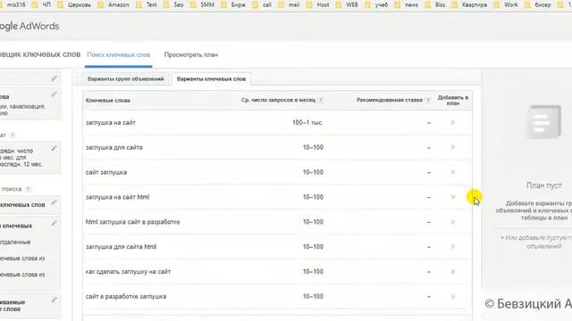
Task: Open the Host bookmarks folder
Action: (318, 4)
